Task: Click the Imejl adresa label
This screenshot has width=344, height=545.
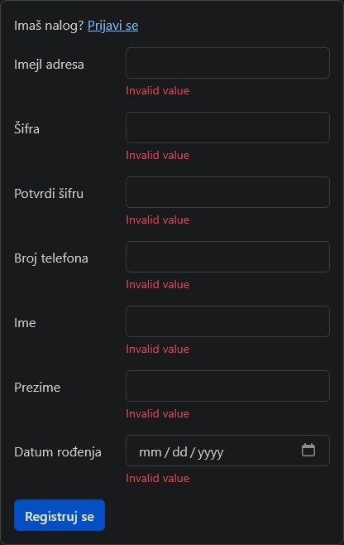Action: tap(49, 65)
